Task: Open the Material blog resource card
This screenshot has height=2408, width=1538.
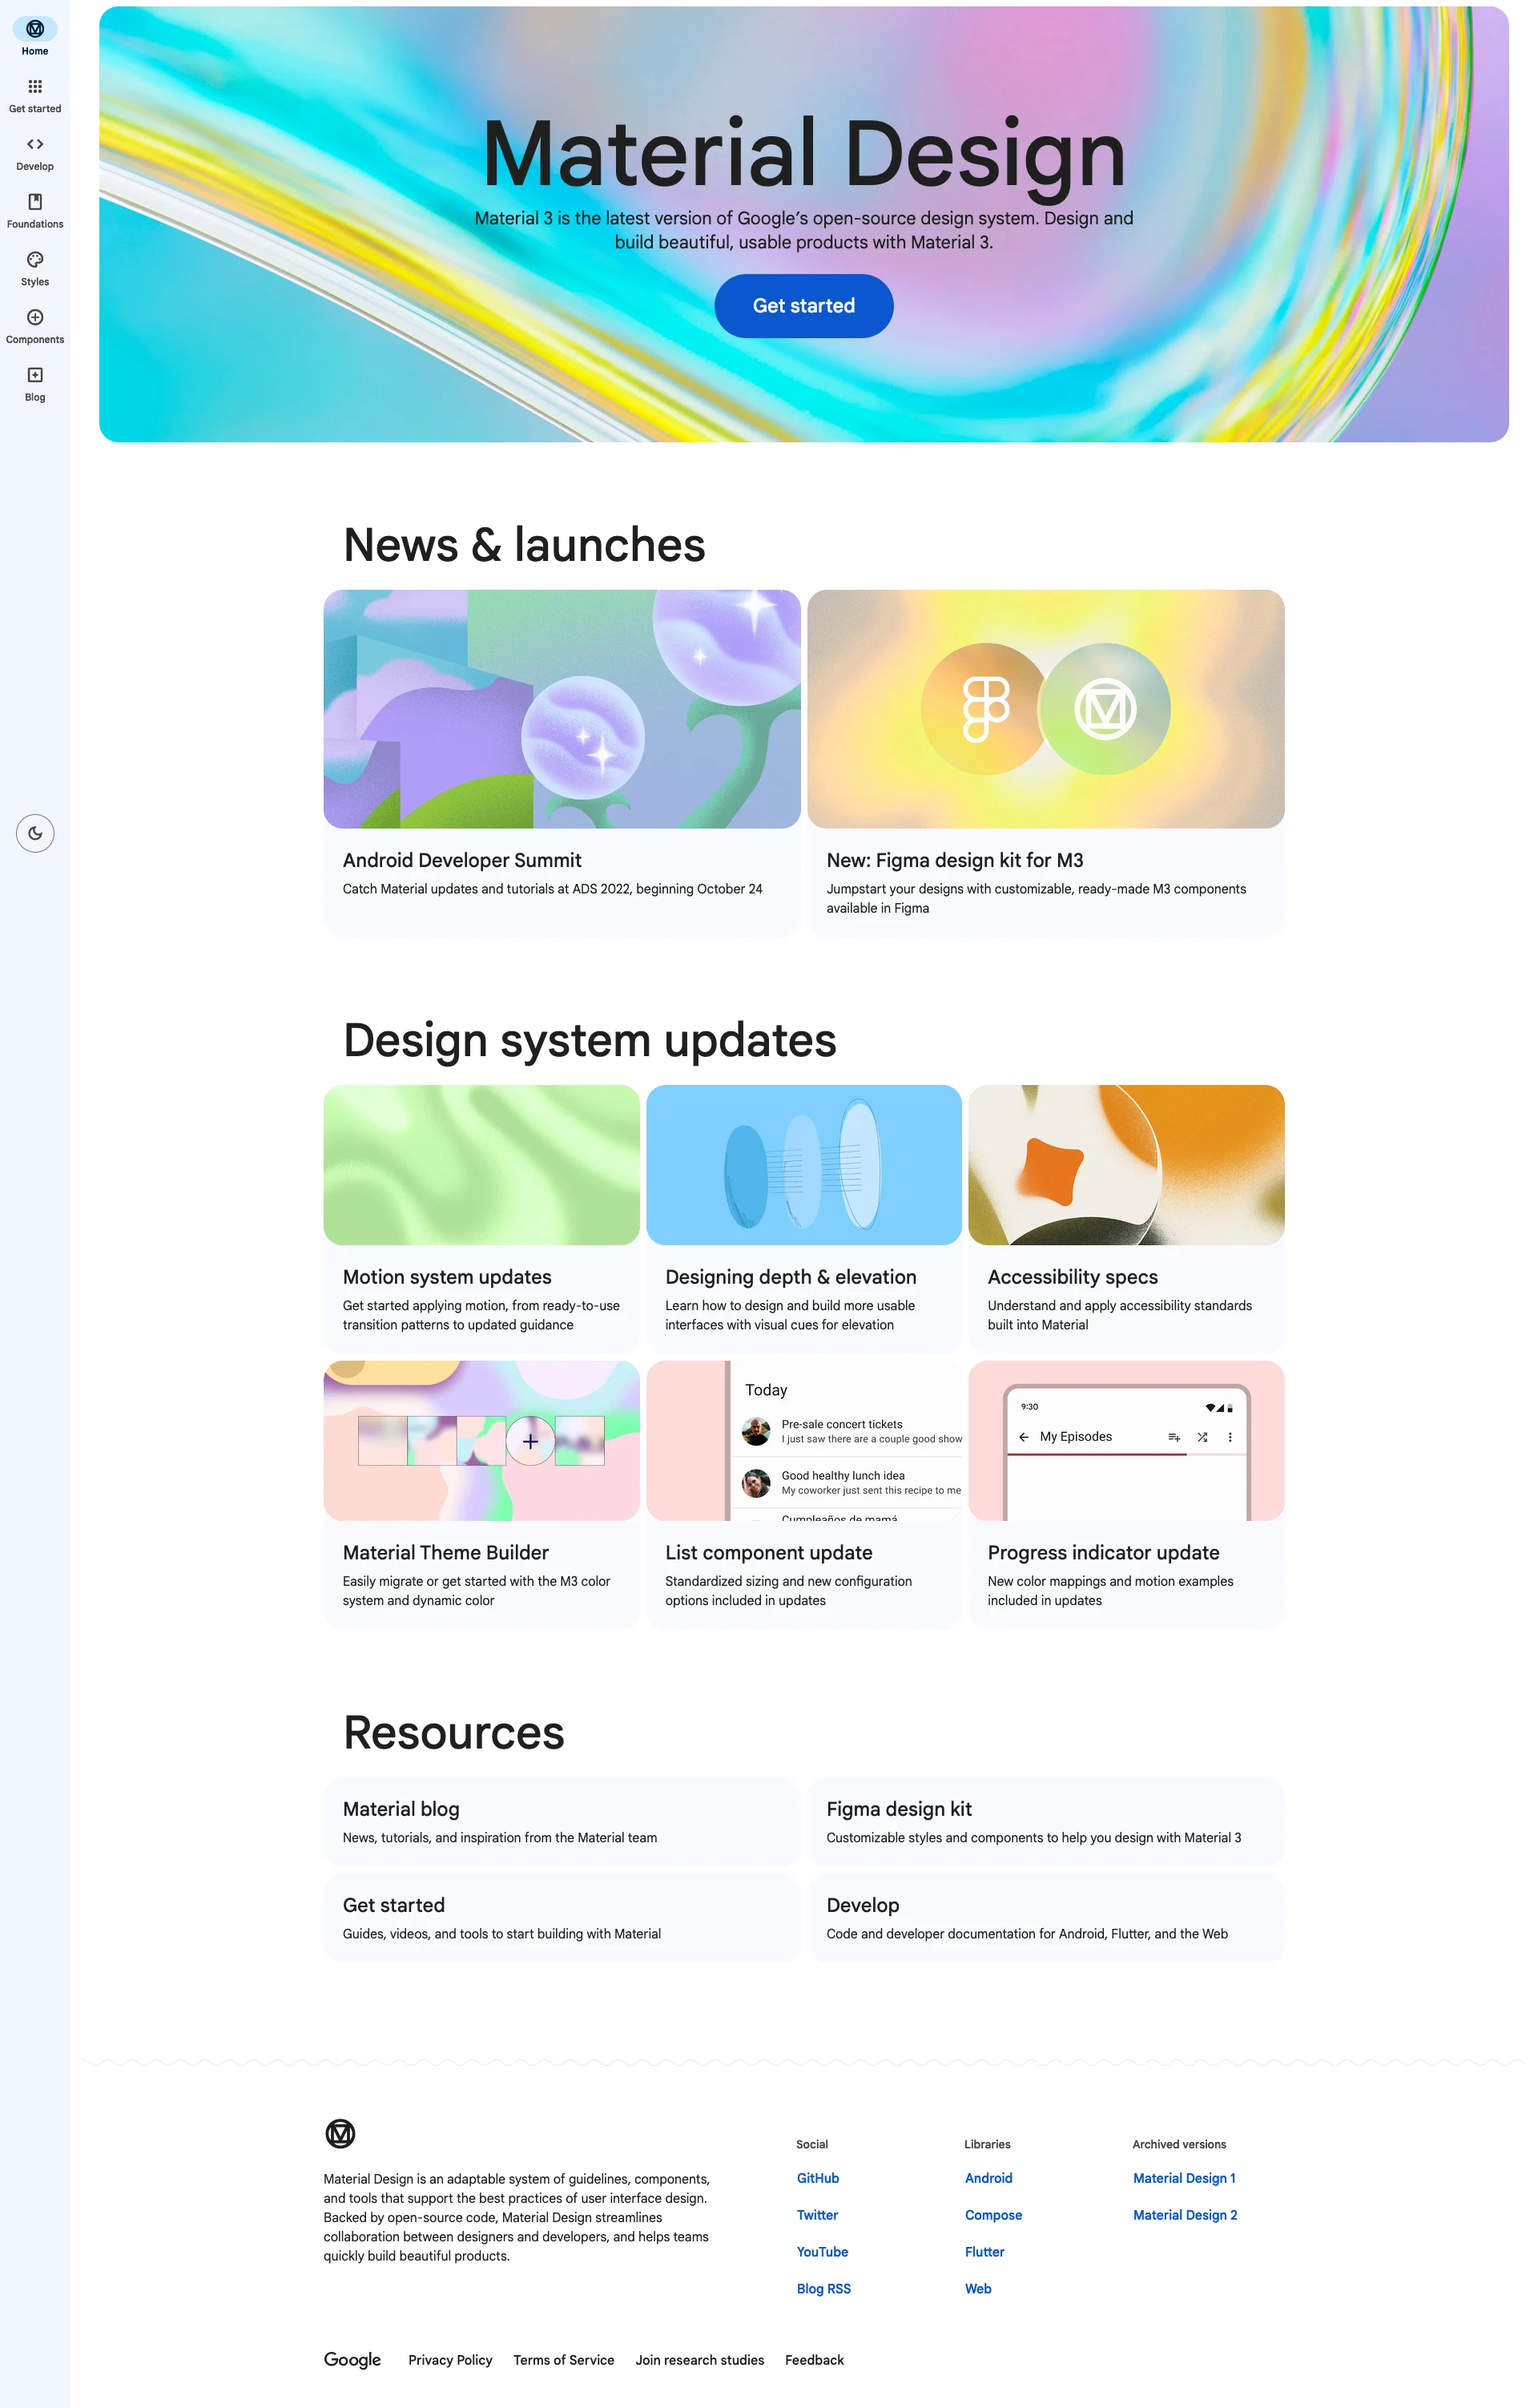Action: coord(562,1821)
